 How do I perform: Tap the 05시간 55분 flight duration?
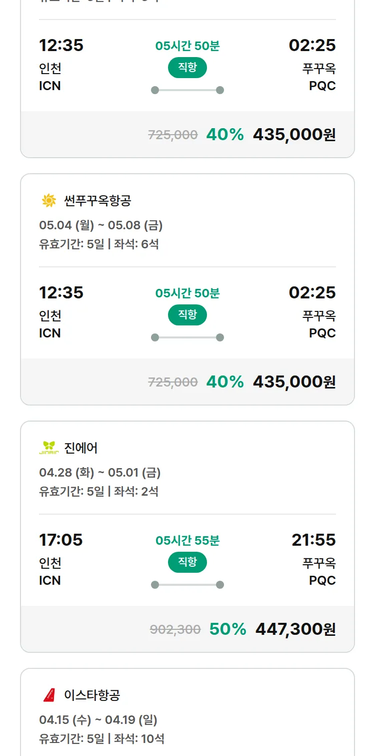(x=187, y=541)
